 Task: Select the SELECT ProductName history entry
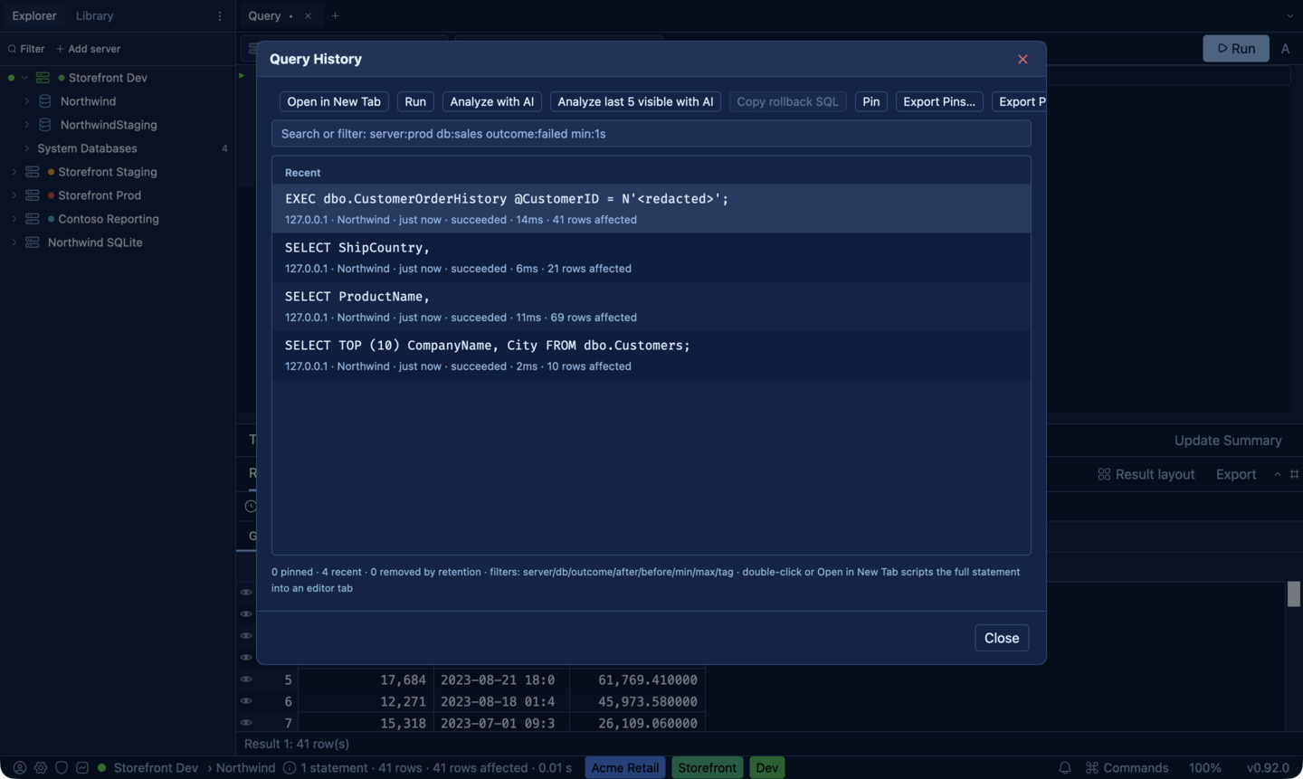pyautogui.click(x=651, y=307)
